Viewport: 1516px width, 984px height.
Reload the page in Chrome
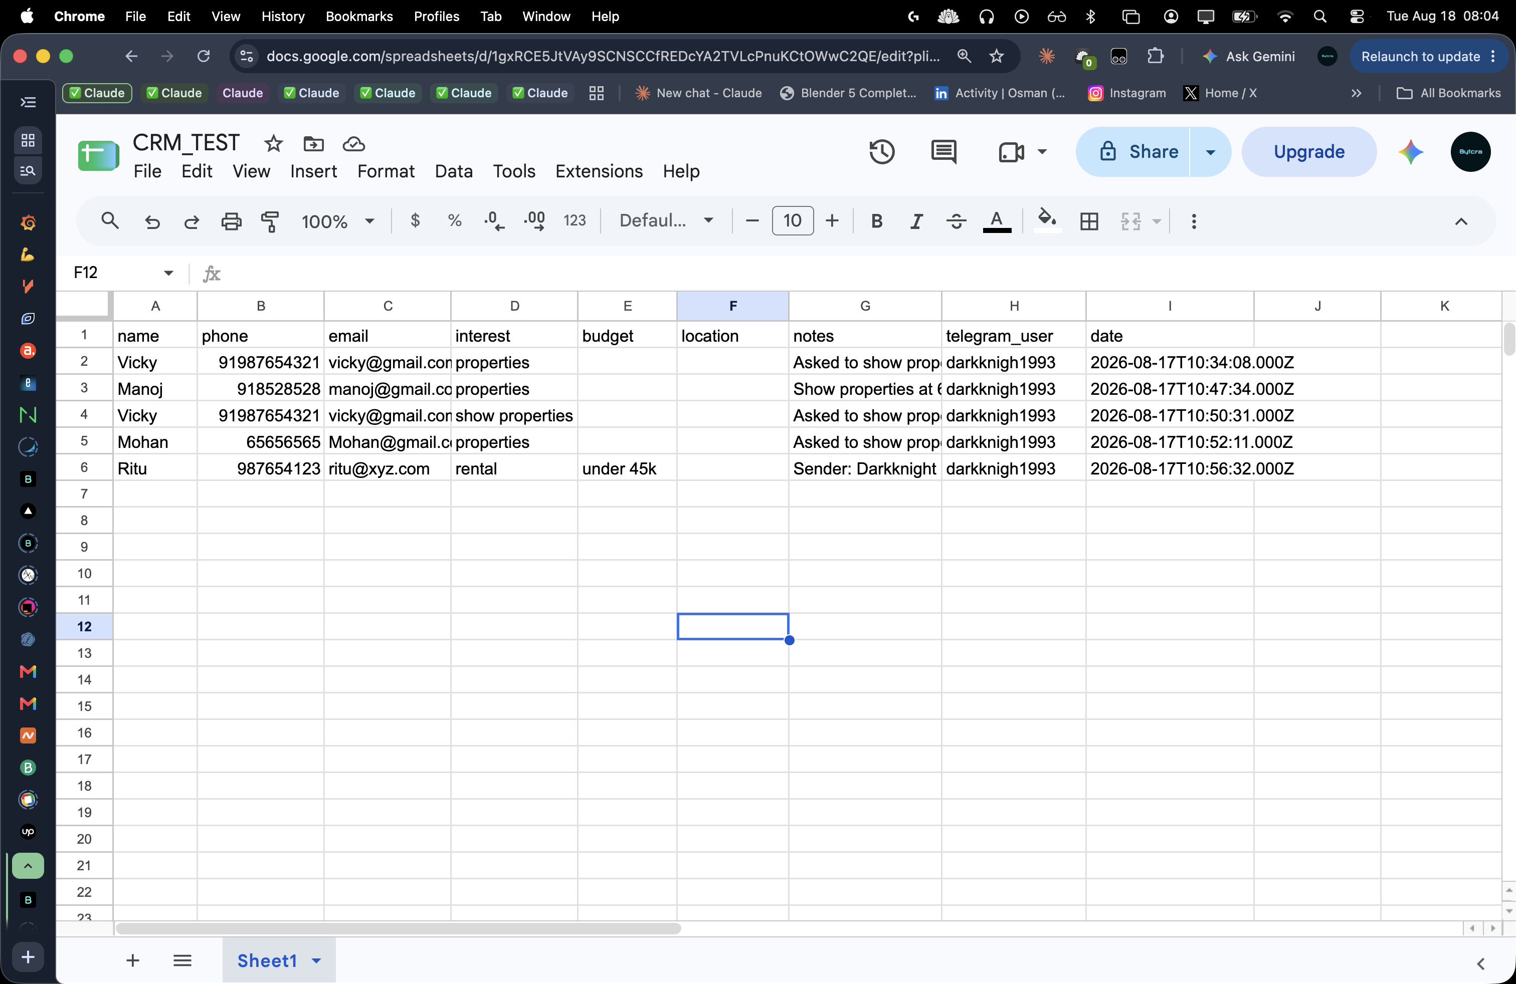(203, 57)
